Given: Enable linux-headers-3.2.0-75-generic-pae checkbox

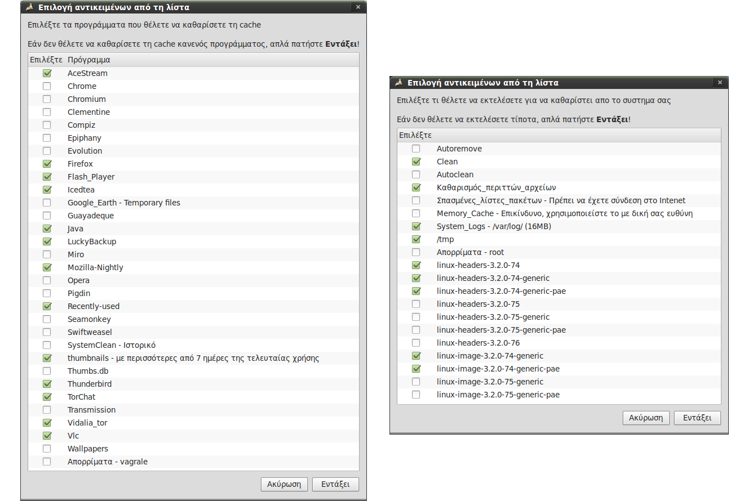Looking at the screenshot, I should pos(416,330).
